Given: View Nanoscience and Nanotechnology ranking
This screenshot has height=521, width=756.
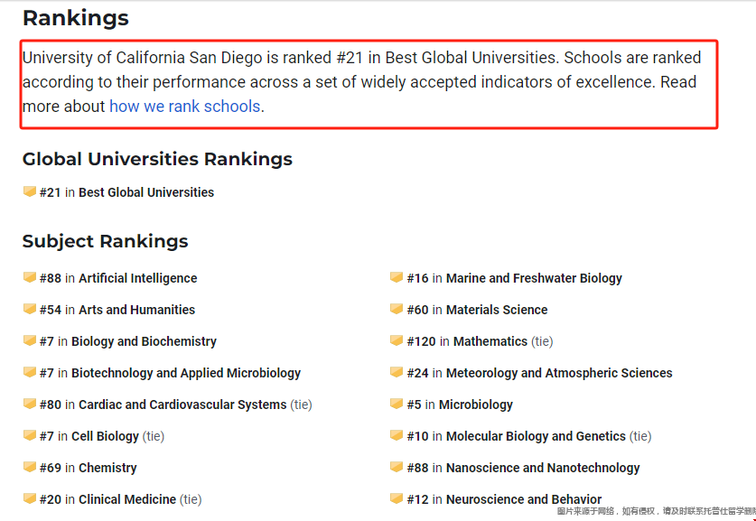Looking at the screenshot, I should [543, 468].
